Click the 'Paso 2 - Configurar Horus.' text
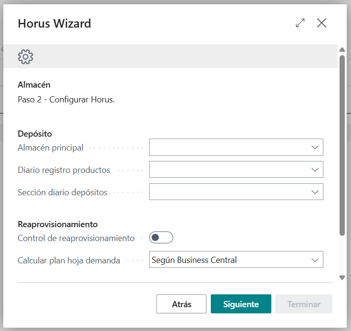The height and width of the screenshot is (331, 351). (x=66, y=100)
